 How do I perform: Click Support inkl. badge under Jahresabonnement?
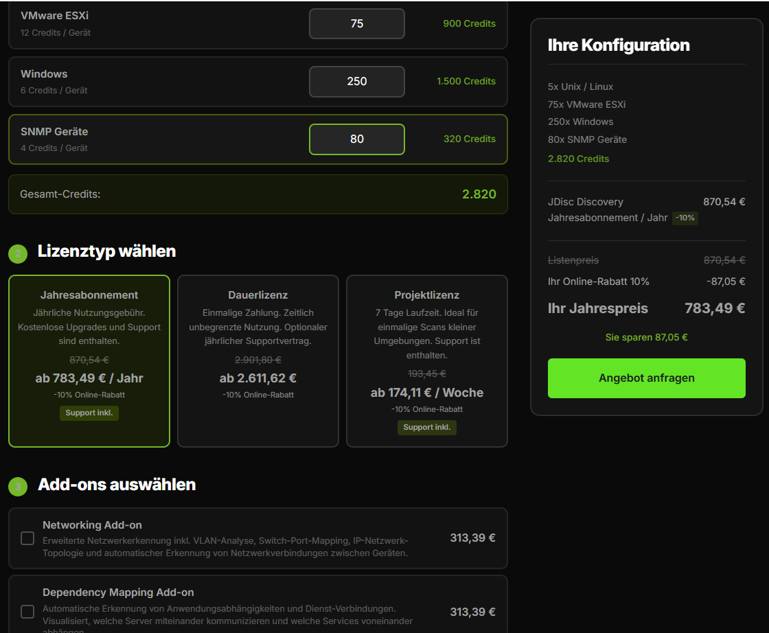(89, 413)
